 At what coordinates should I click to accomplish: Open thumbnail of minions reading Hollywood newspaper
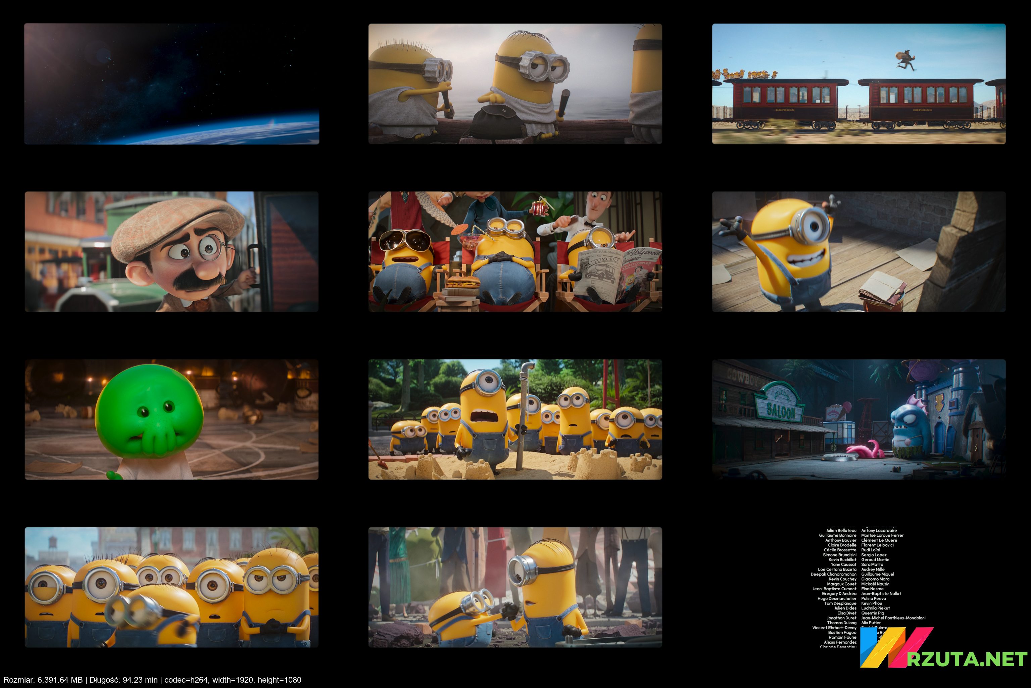click(x=515, y=252)
